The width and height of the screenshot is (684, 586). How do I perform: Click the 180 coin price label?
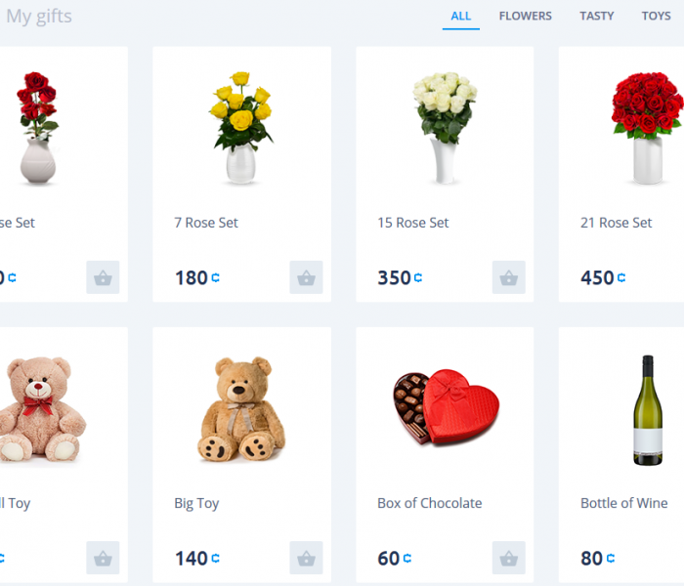(197, 277)
